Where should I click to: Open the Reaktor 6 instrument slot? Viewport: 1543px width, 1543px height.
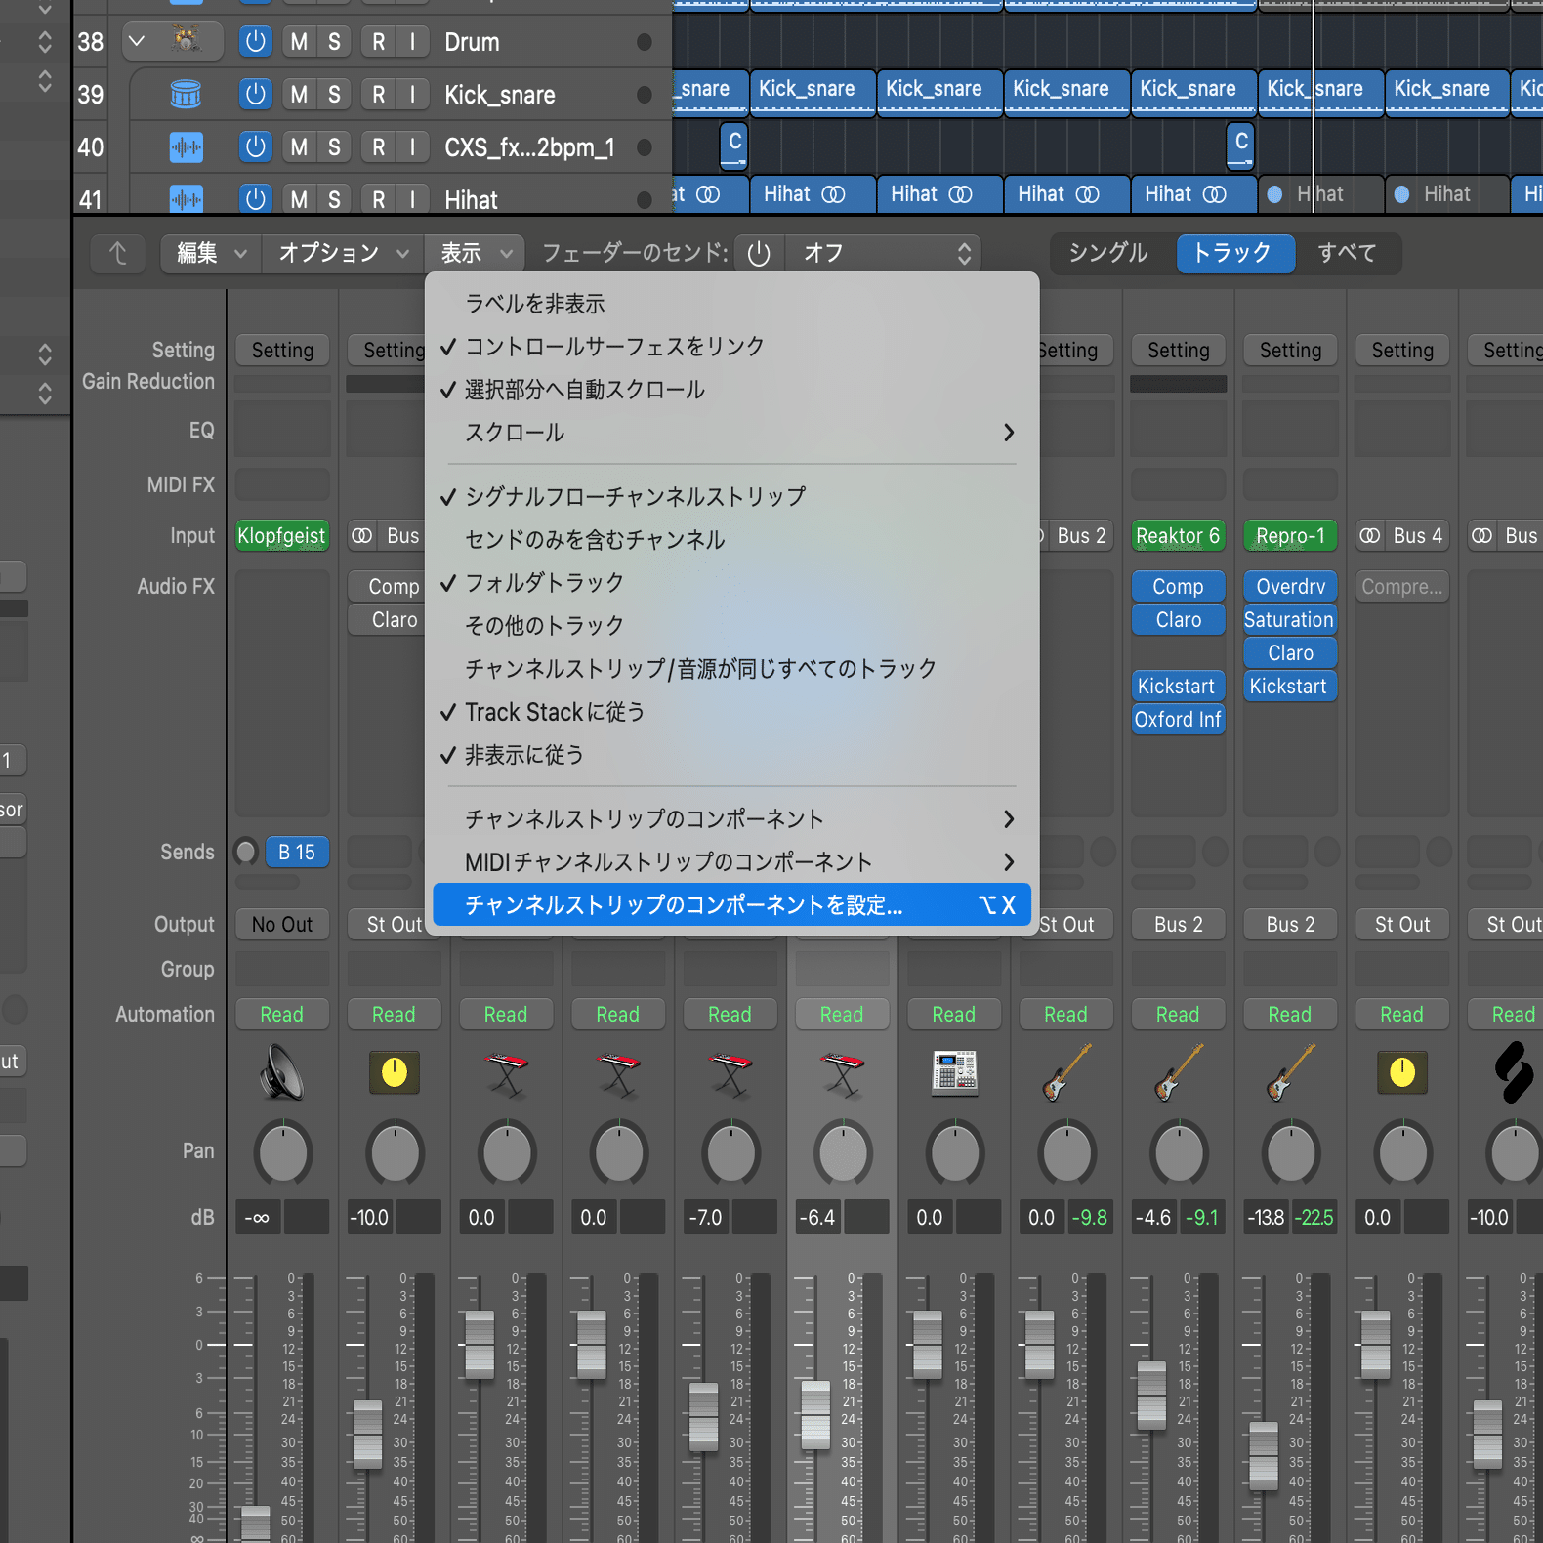[1178, 535]
